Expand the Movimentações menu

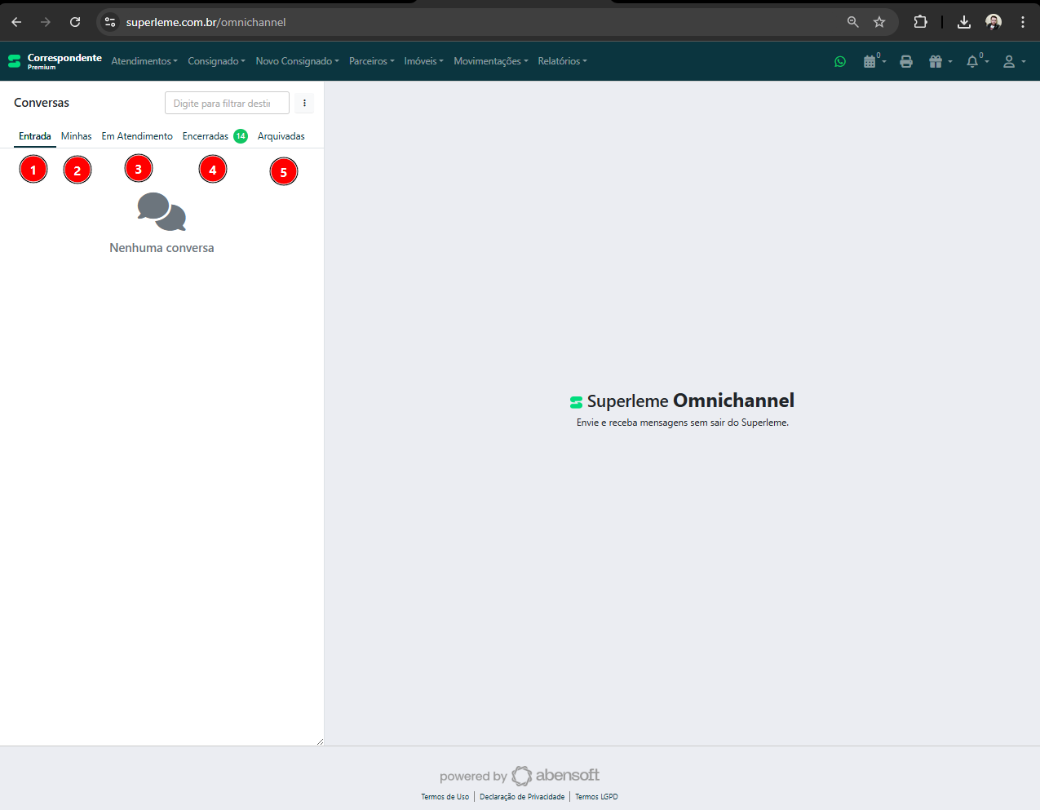point(490,60)
